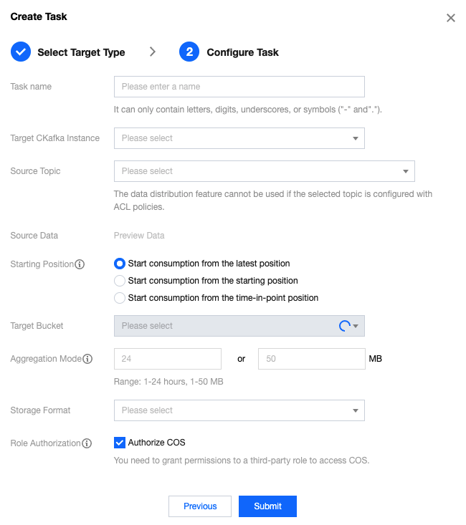Image resolution: width=466 pixels, height=525 pixels.
Task: Toggle the Authorize COS checkbox
Action: point(120,443)
